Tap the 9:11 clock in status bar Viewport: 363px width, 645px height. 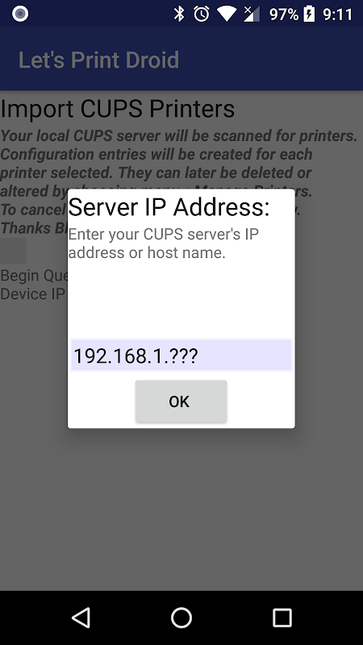pyautogui.click(x=337, y=15)
